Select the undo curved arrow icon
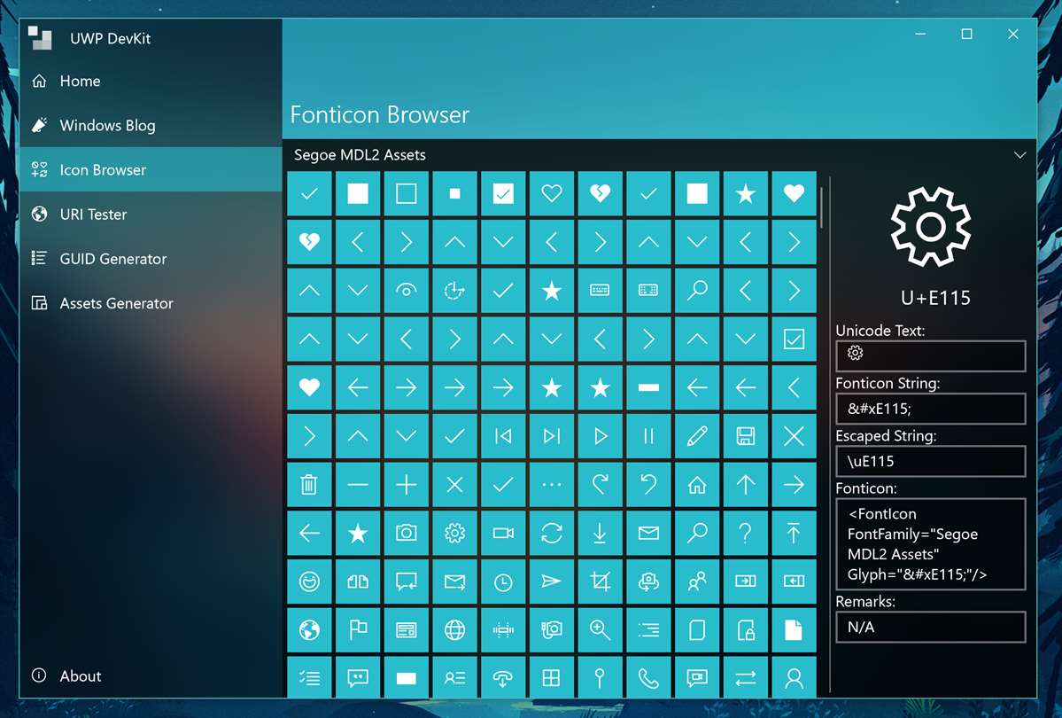The height and width of the screenshot is (718, 1062). tap(648, 484)
